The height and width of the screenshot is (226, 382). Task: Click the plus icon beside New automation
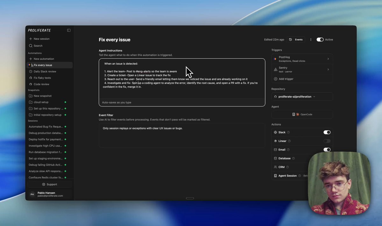tap(31, 59)
